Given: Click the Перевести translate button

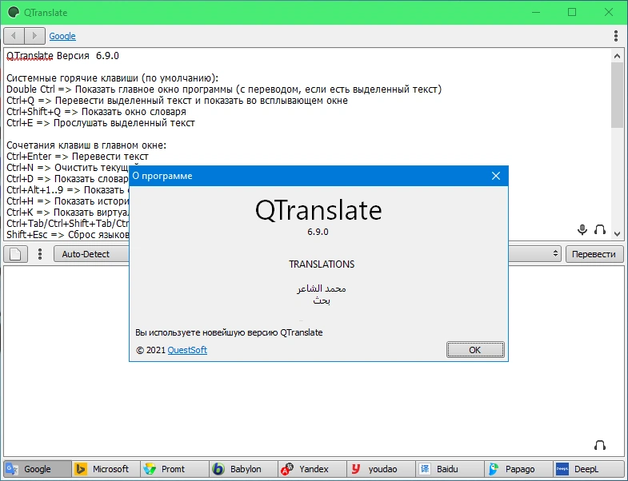Looking at the screenshot, I should pos(594,254).
